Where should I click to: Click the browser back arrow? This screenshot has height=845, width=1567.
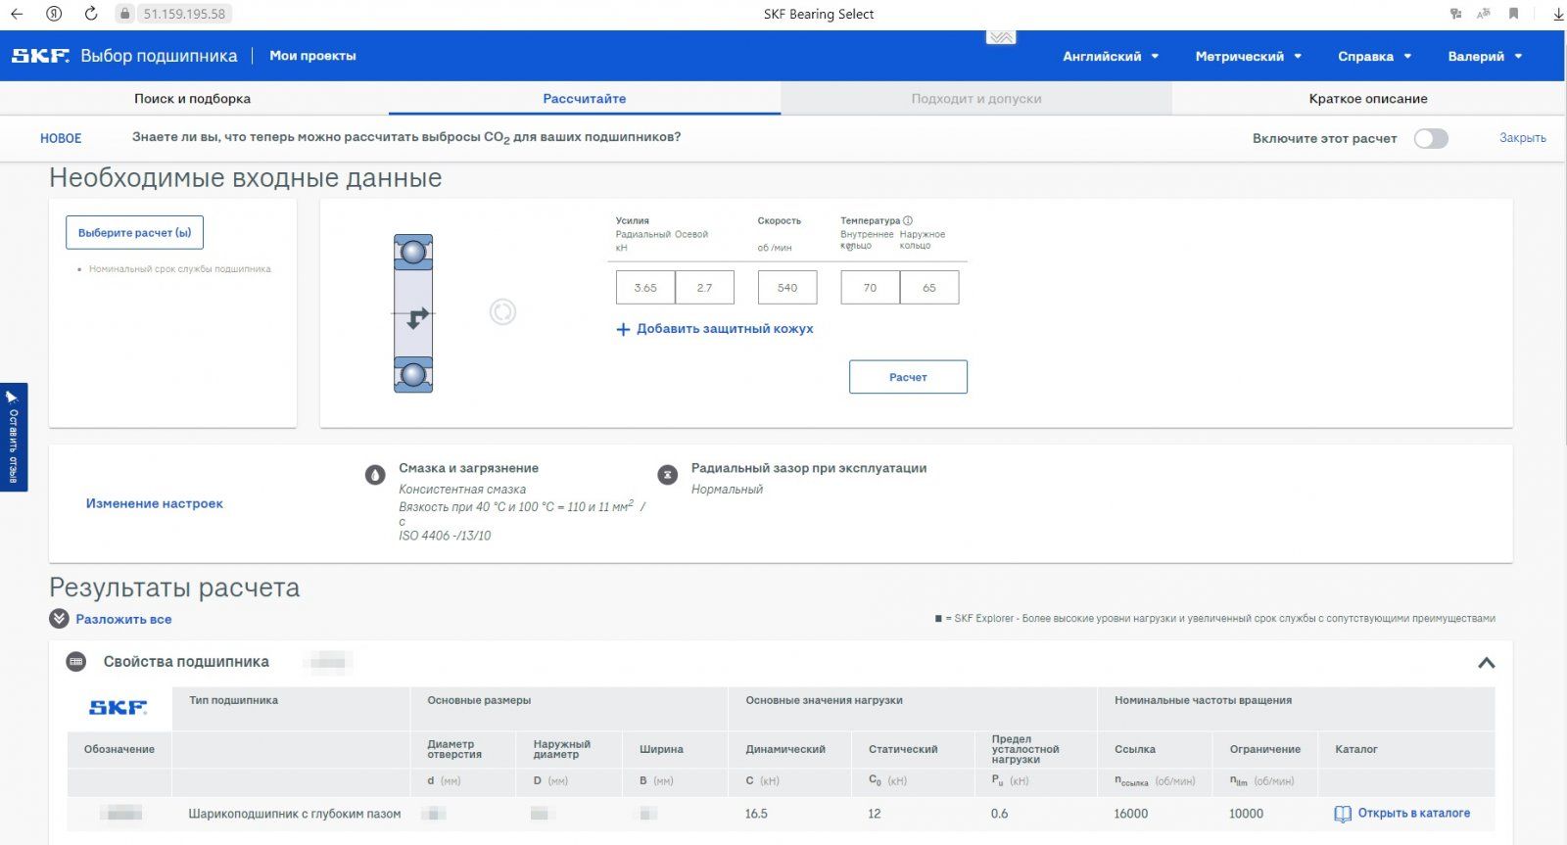17,14
